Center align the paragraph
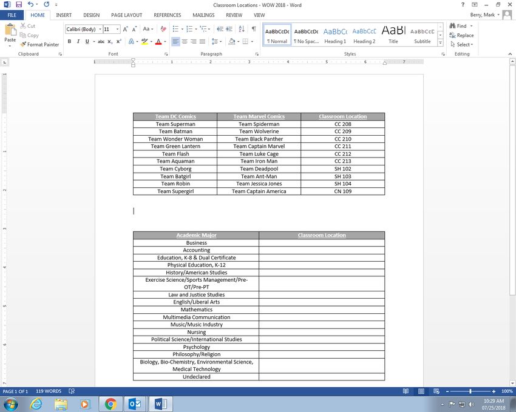 pos(185,41)
